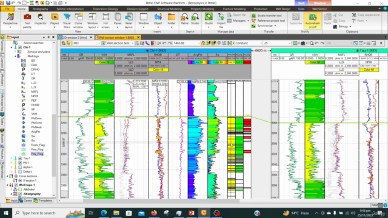
Task: Click the GR gamma ray log icon
Action: point(24,78)
